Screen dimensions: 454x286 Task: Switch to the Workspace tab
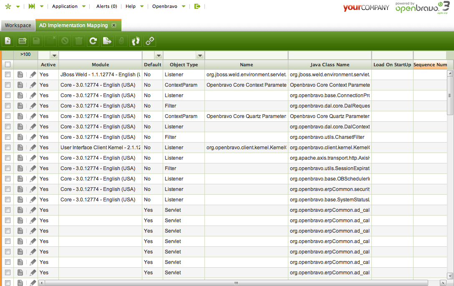pos(18,25)
